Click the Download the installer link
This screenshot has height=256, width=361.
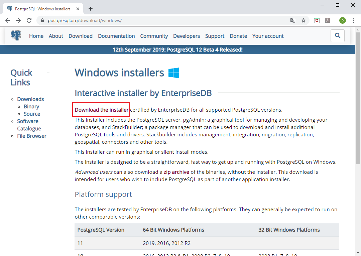point(102,110)
